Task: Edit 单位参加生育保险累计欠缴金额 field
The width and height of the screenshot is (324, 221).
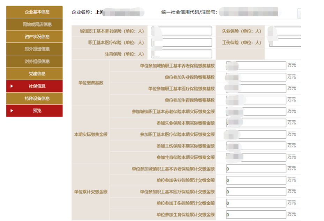Action: point(256,214)
